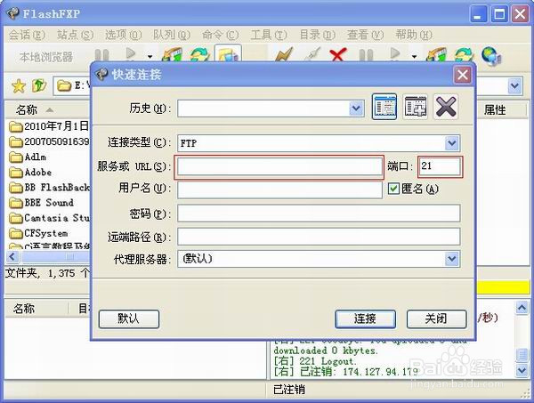The image size is (534, 403).
Task: Click the 已注销 status bar text
Action: pos(289,390)
